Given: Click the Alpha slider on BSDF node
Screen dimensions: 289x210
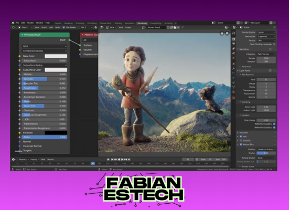Looking at the screenshot, I should pos(45,137).
